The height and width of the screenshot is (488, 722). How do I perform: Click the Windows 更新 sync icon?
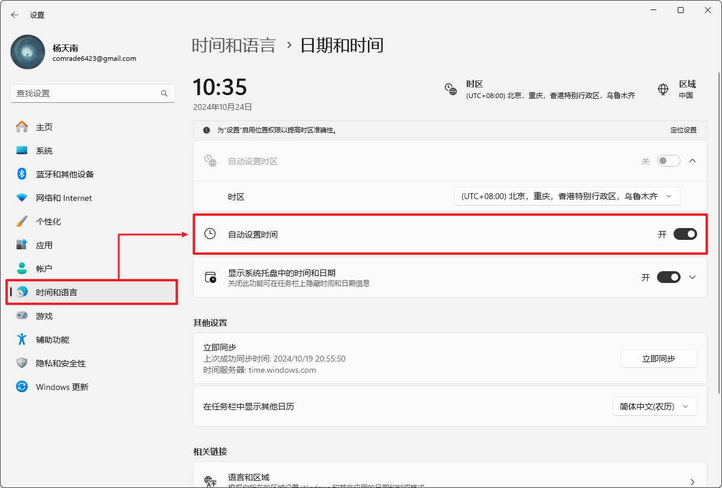click(x=22, y=387)
